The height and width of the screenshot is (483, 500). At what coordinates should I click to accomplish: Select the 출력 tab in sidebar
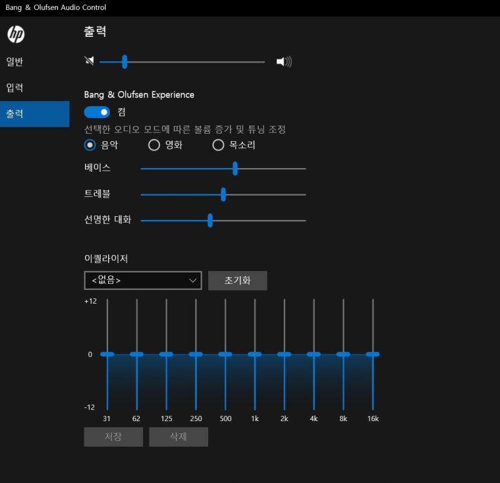coord(34,114)
